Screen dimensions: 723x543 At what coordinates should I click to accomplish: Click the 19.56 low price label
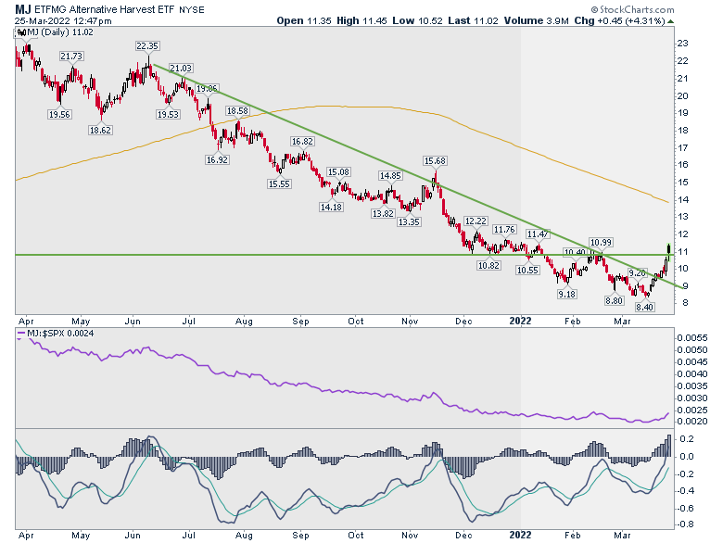[x=59, y=114]
